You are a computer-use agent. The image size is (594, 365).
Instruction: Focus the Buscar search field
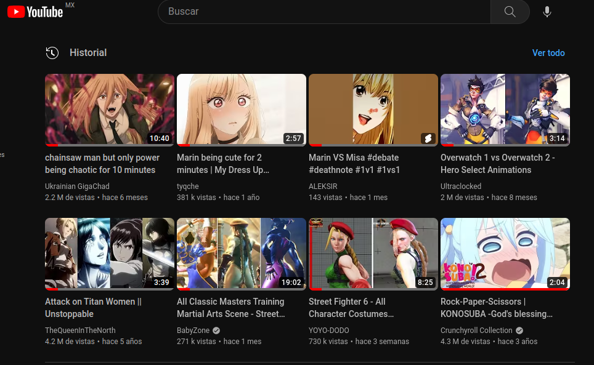(324, 12)
